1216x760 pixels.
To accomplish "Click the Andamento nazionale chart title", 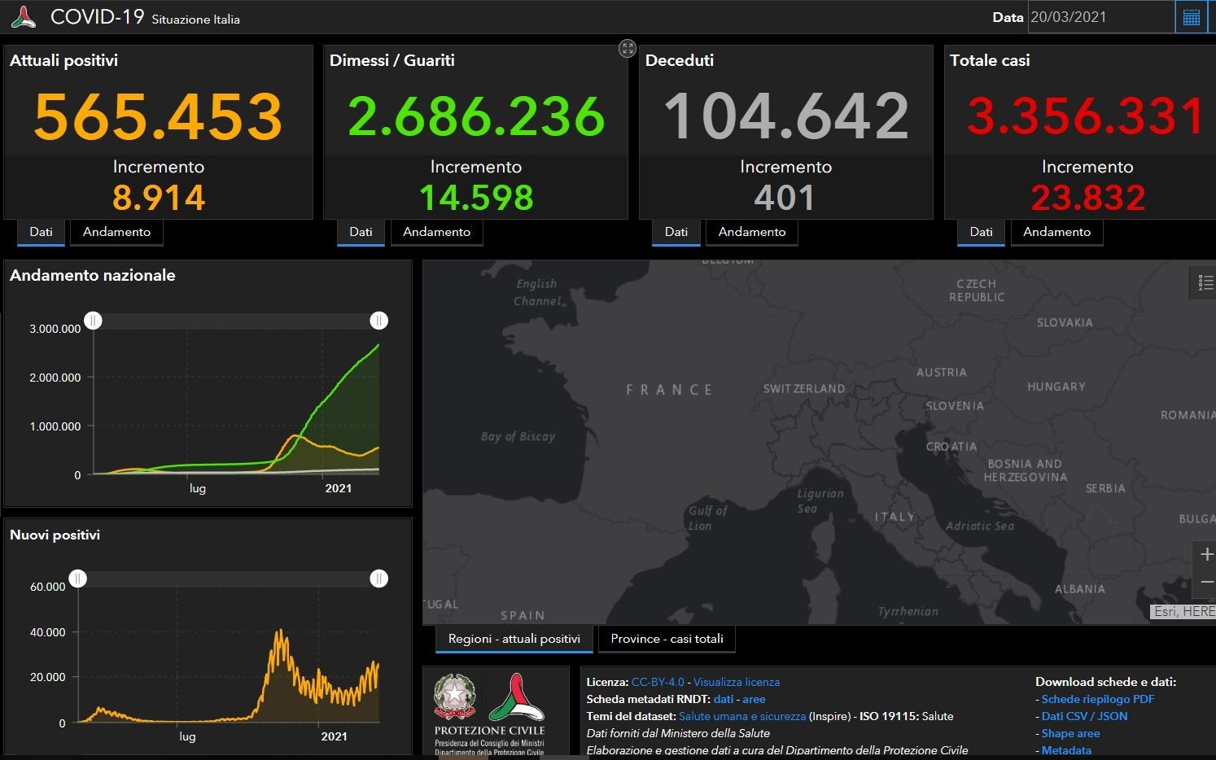I will click(93, 275).
